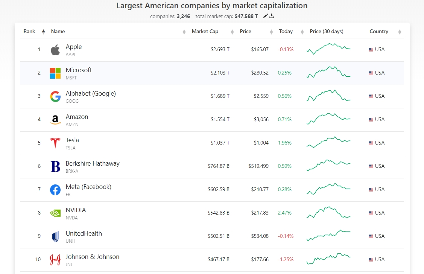Image resolution: width=424 pixels, height=274 pixels.
Task: Sort by the Price column header
Action: tap(245, 32)
